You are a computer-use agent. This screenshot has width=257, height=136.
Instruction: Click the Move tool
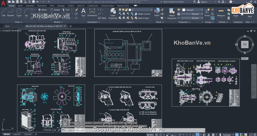point(42,10)
